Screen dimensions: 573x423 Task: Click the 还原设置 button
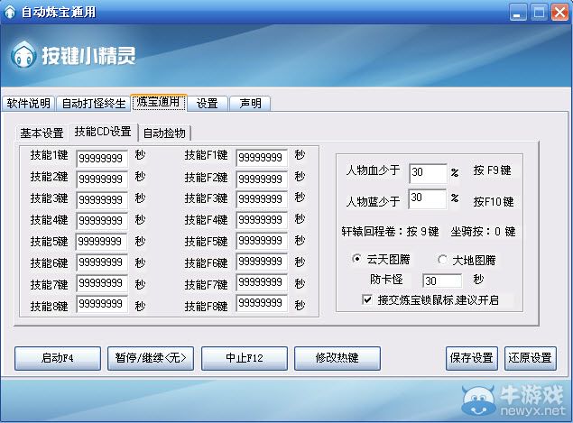pyautogui.click(x=531, y=358)
